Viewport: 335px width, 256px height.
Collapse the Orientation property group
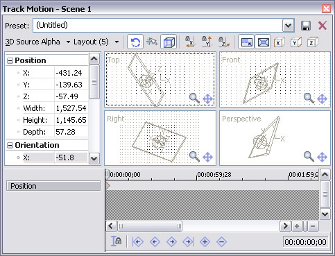point(10,146)
